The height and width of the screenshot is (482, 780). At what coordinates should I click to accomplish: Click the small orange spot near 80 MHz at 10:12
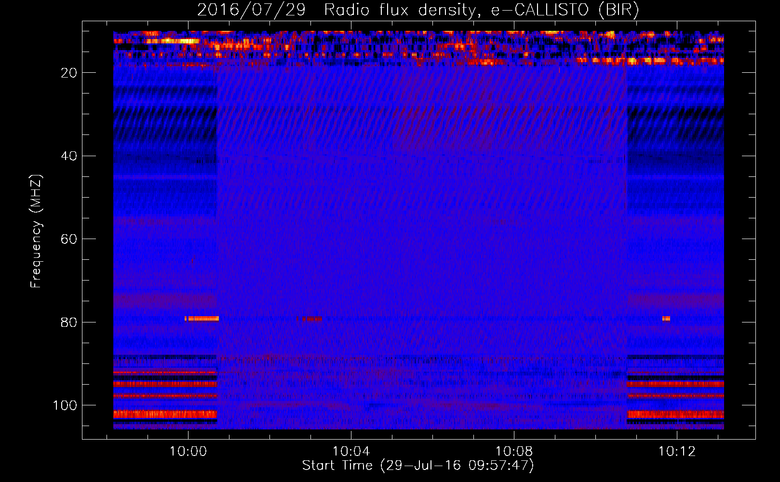pyautogui.click(x=666, y=319)
